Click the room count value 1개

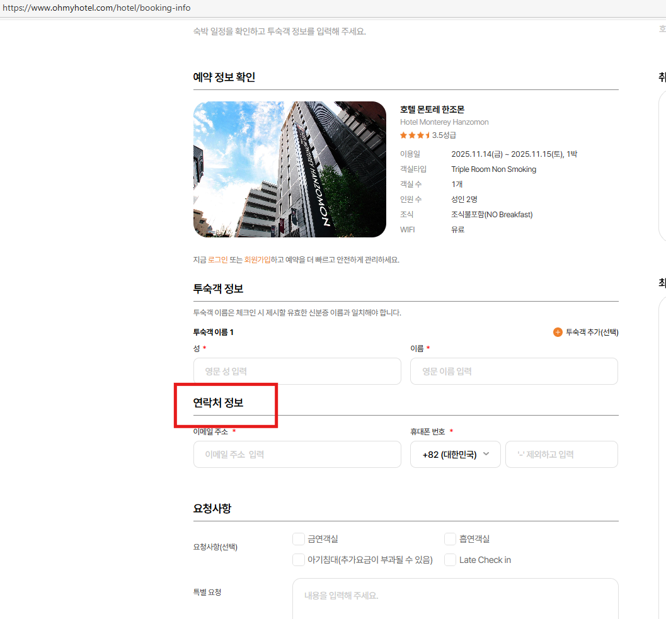pos(457,184)
